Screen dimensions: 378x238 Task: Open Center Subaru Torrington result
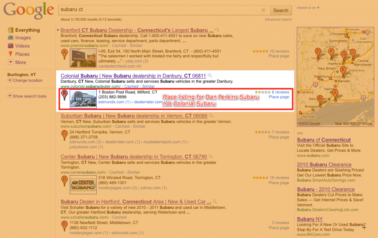(134, 157)
